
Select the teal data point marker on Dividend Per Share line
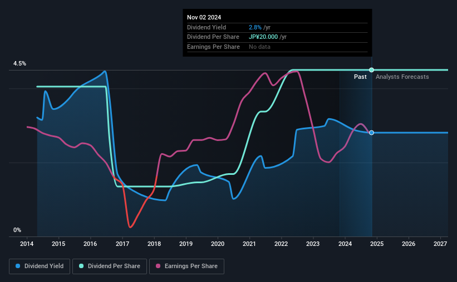point(371,70)
